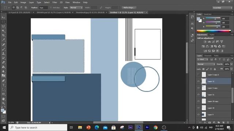Click the Feather input field
The height and width of the screenshot is (131, 234).
pyautogui.click(x=44, y=8)
